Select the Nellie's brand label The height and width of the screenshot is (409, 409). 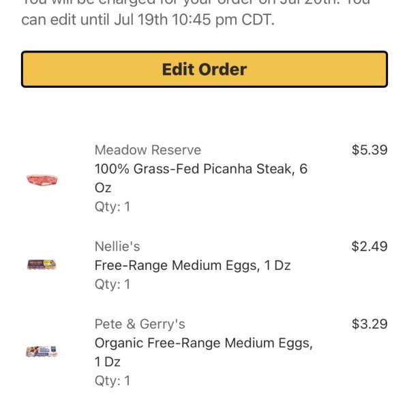(x=117, y=247)
